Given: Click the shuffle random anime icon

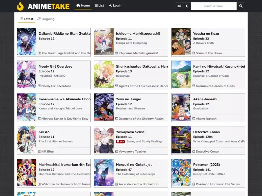Looking at the screenshot, I should [x=179, y=6].
